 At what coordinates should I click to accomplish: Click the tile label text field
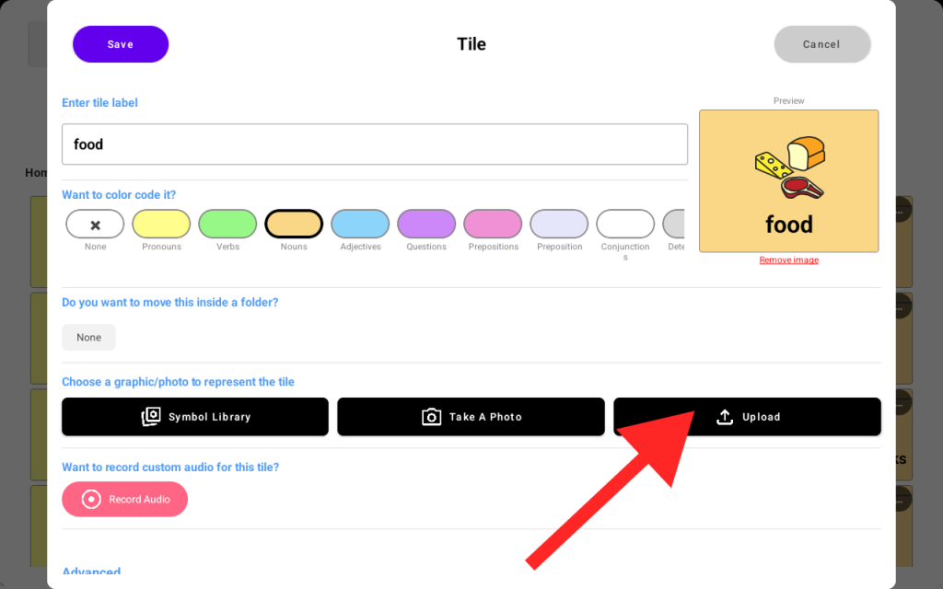click(375, 144)
